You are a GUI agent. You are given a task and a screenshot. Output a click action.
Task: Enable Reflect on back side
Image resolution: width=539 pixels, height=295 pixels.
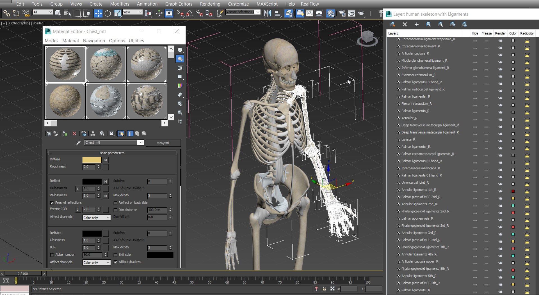point(115,203)
